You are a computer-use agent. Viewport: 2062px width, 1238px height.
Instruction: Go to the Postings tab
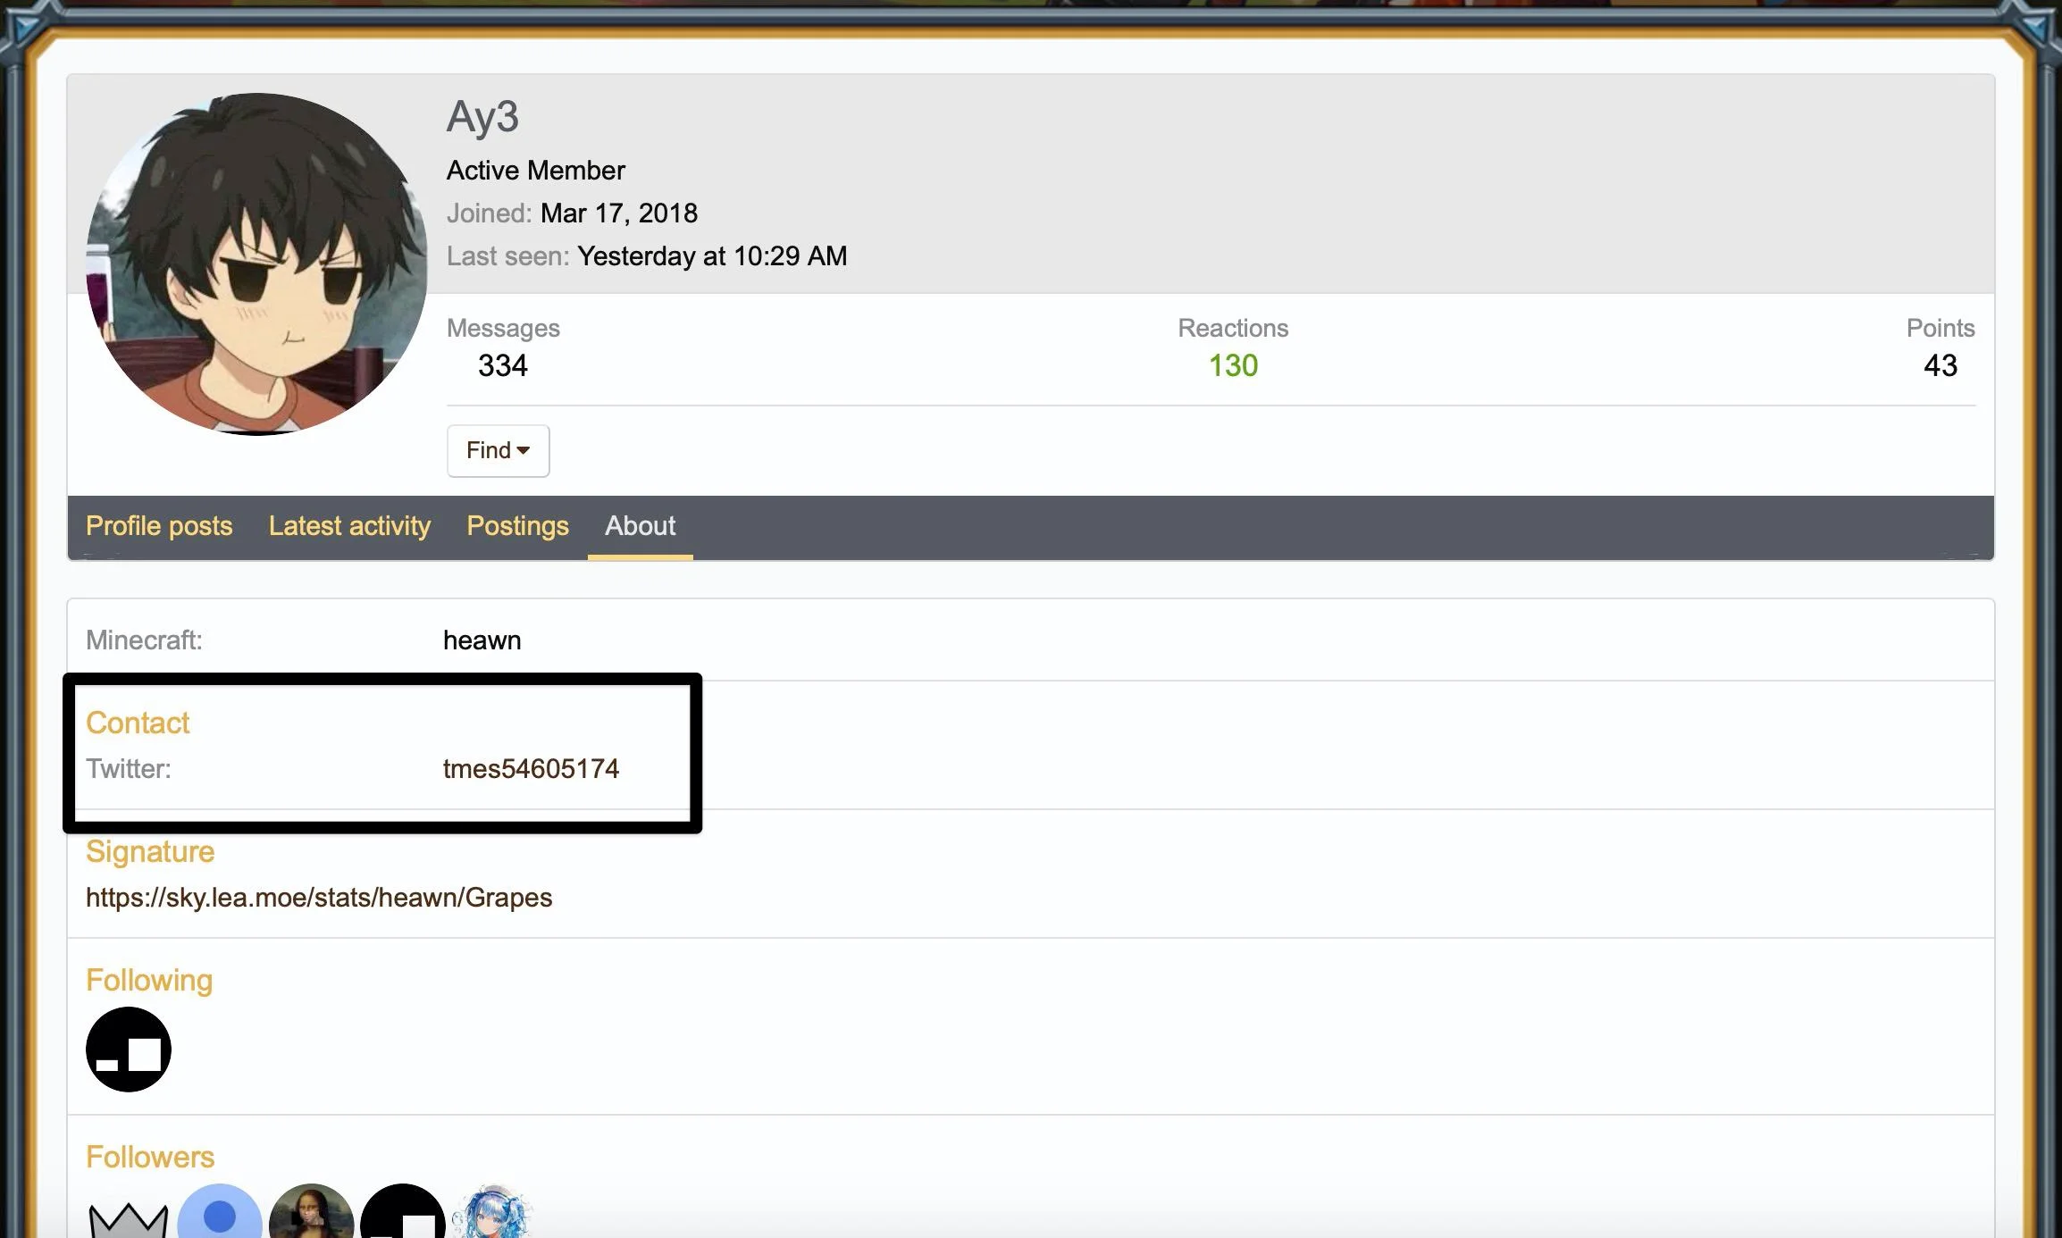(x=517, y=526)
